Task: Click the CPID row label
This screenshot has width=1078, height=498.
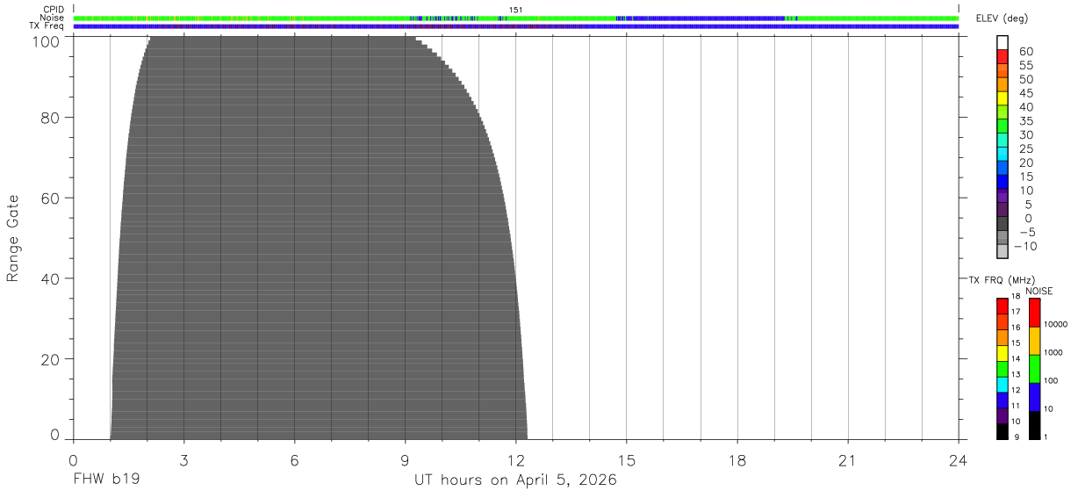Action: pos(54,10)
